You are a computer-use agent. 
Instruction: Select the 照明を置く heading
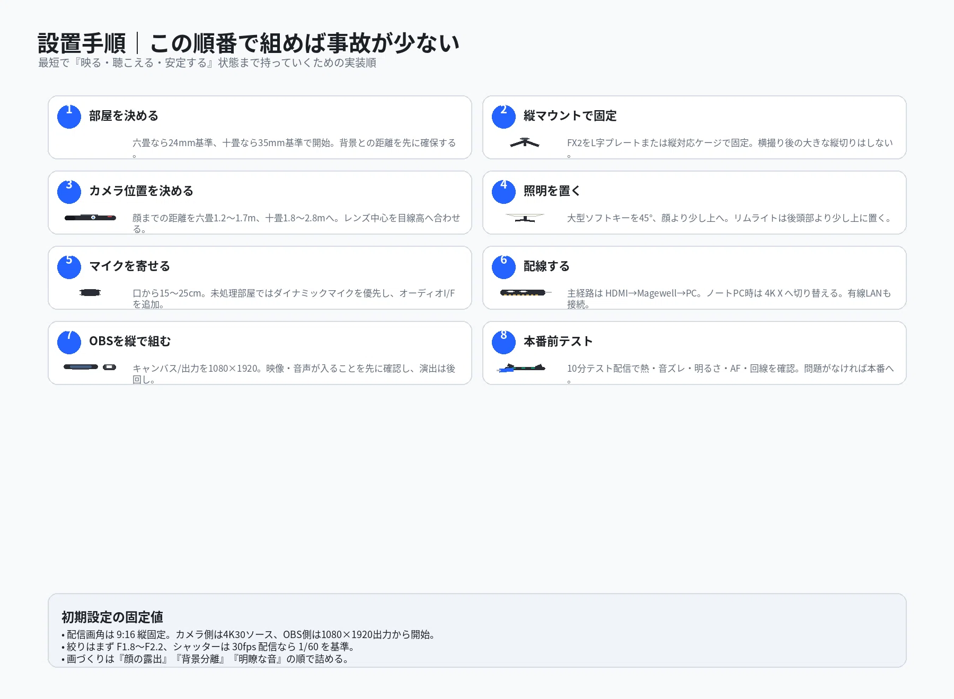(552, 191)
